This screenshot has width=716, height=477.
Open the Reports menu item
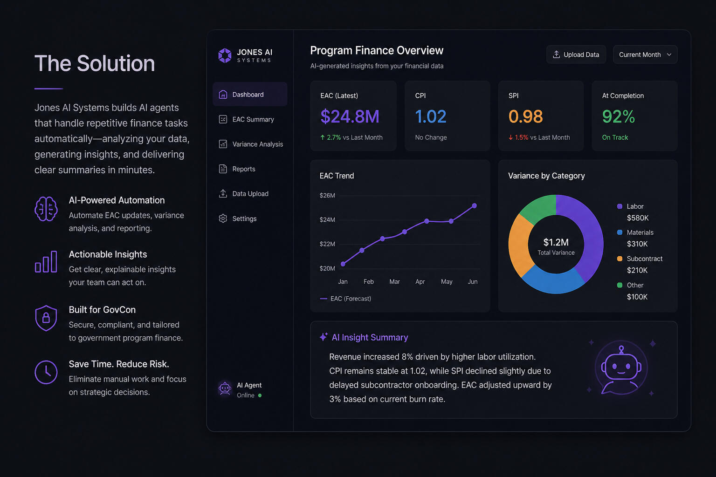click(x=243, y=169)
